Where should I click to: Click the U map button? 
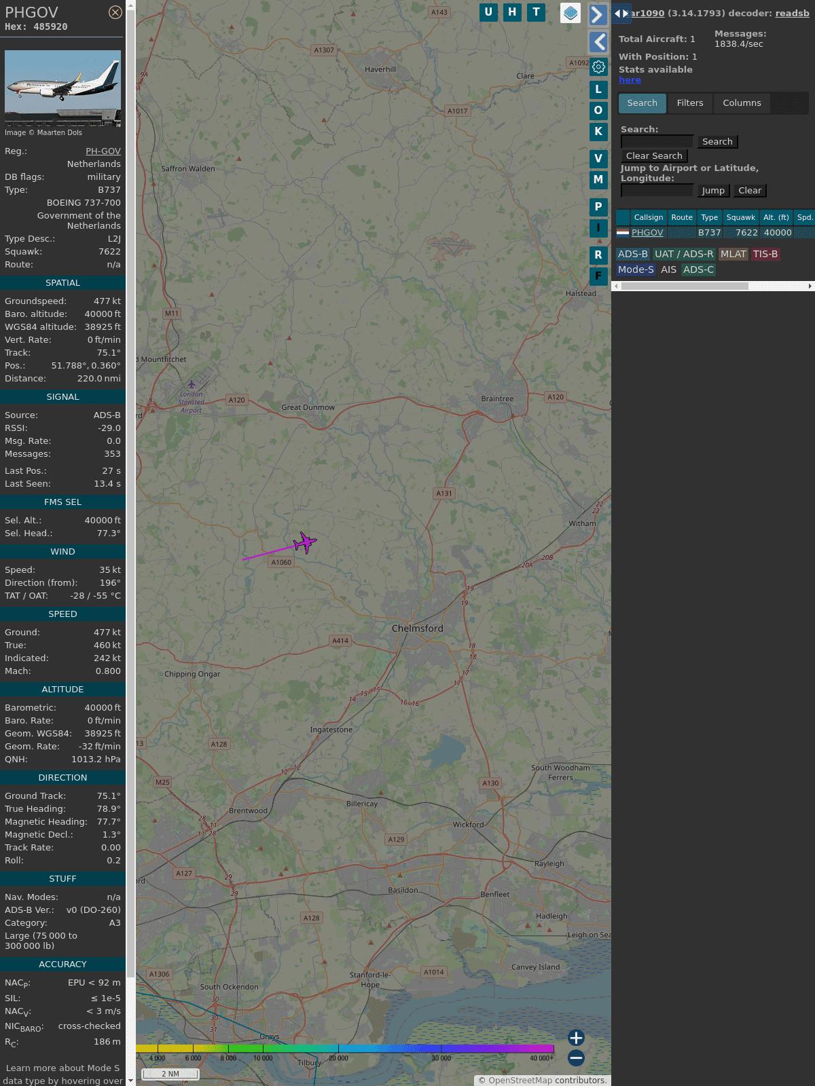[488, 12]
